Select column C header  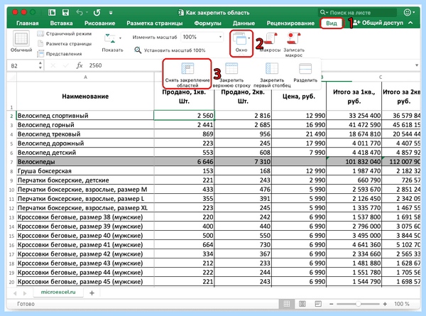pyautogui.click(x=381, y=77)
